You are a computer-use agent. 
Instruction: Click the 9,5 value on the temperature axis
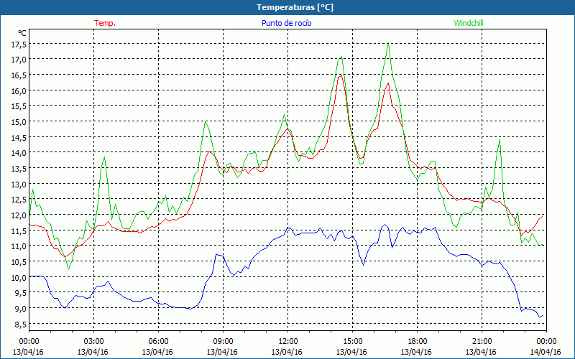21,293
